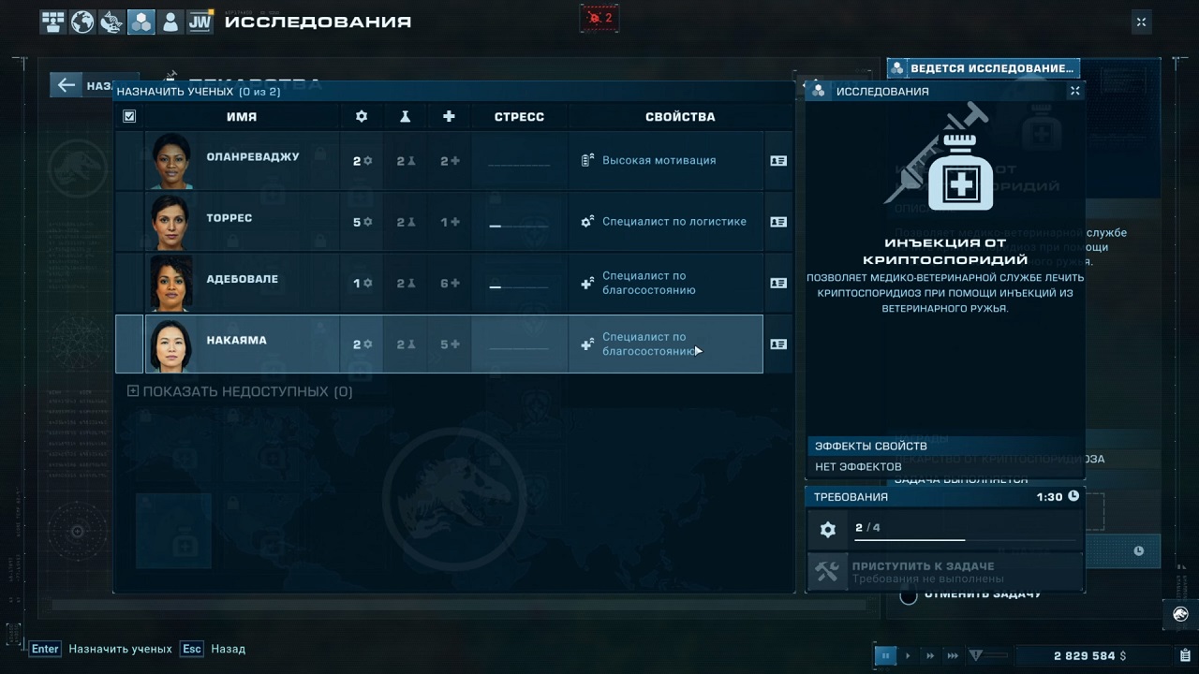1199x674 pixels.
Task: Open Торрес's profile card icon
Action: tap(777, 222)
